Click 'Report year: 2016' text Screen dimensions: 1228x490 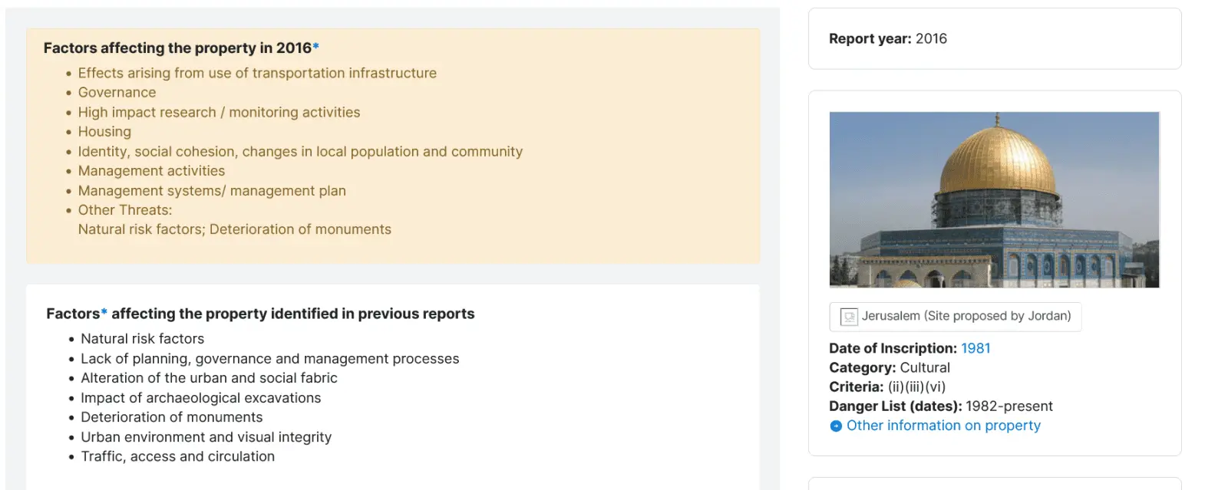tap(888, 38)
